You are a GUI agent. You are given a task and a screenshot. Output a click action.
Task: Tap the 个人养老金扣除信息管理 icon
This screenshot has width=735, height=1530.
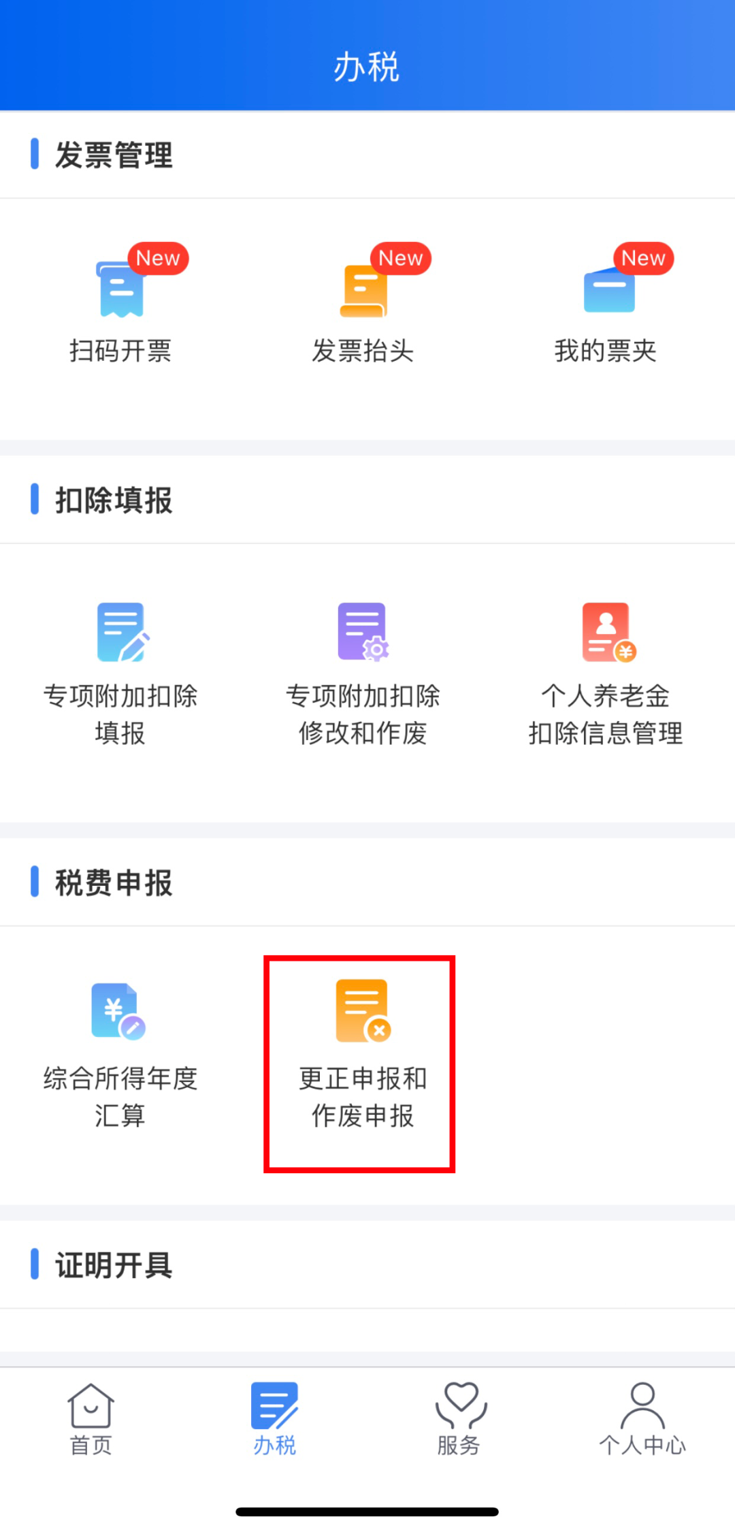click(608, 632)
